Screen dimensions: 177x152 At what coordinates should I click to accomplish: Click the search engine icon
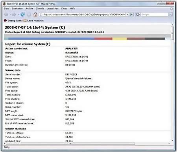tap(137, 15)
